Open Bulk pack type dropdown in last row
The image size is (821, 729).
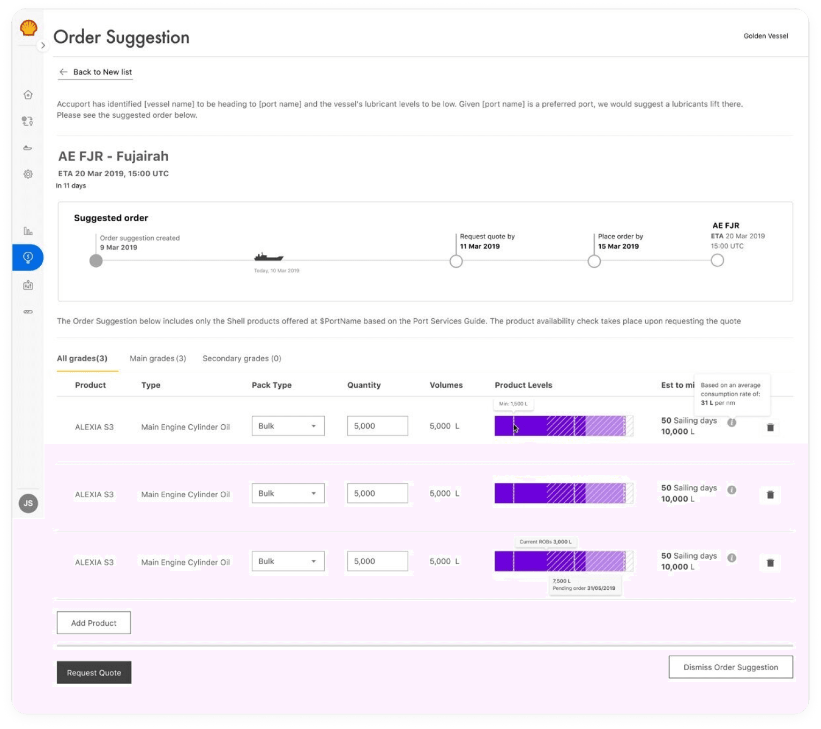288,561
